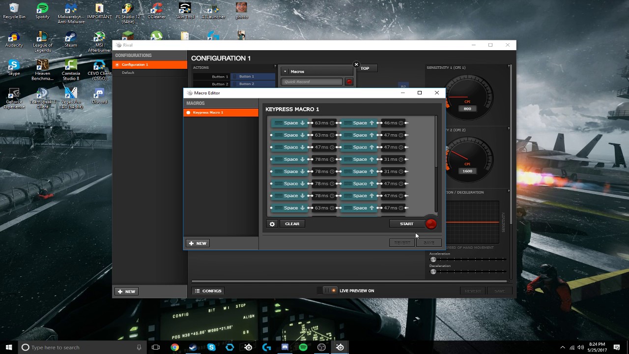The height and width of the screenshot is (354, 629).
Task: Click the Quick Record input field
Action: coord(313,82)
